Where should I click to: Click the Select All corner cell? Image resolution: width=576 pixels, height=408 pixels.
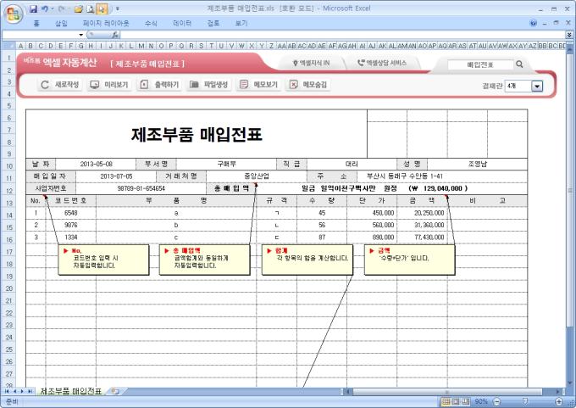[8, 46]
